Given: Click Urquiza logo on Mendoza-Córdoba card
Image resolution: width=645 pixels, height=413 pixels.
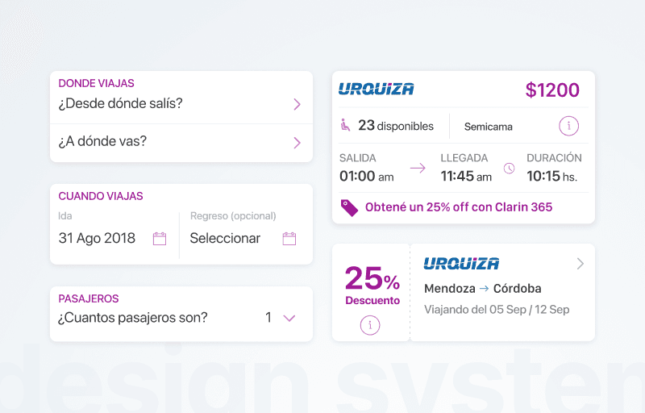Looking at the screenshot, I should (461, 264).
